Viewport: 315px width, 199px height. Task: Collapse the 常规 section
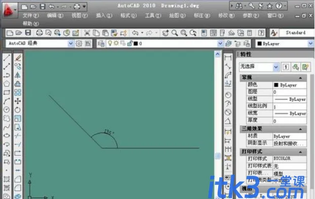coord(300,78)
